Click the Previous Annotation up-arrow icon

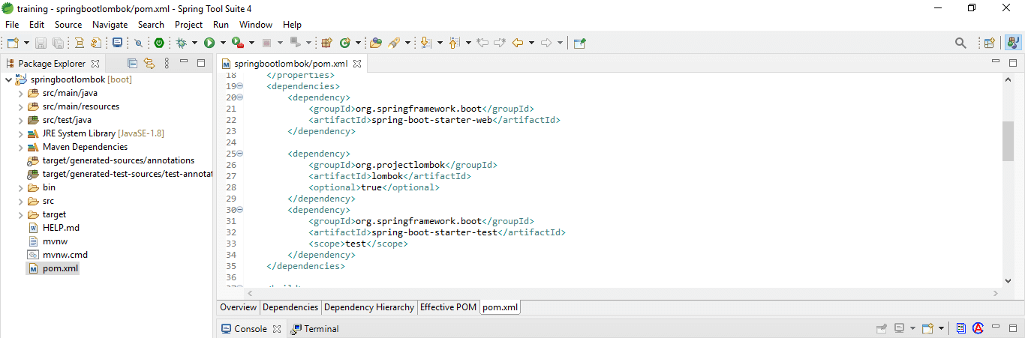pyautogui.click(x=453, y=43)
